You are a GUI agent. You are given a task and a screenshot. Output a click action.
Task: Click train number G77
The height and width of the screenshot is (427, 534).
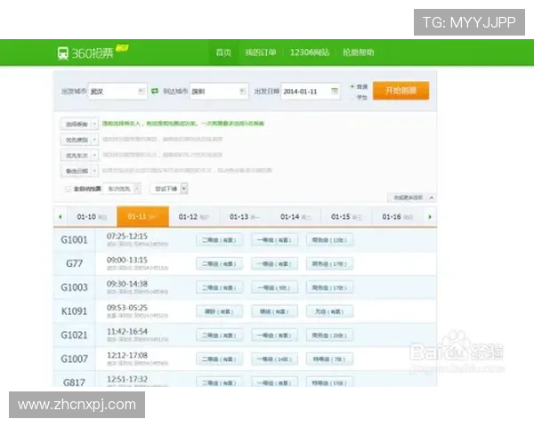pos(74,263)
